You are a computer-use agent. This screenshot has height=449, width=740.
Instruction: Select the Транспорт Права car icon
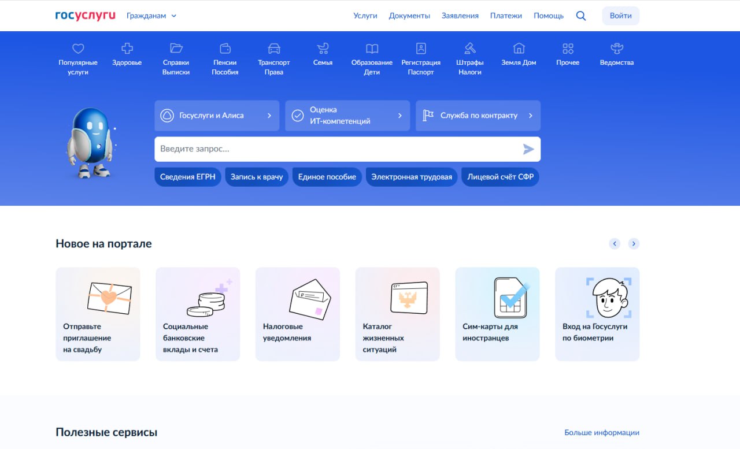click(x=273, y=49)
